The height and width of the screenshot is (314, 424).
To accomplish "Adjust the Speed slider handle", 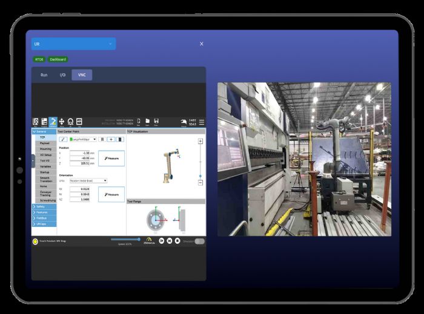I will click(x=139, y=239).
